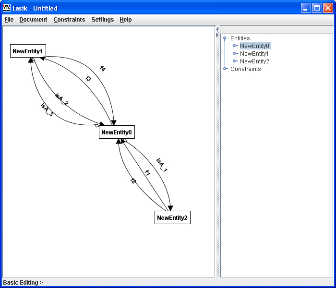Screen dimensions: 336x288
Task: Expand the NewEntity0 tree handle
Action: pyautogui.click(x=235, y=46)
